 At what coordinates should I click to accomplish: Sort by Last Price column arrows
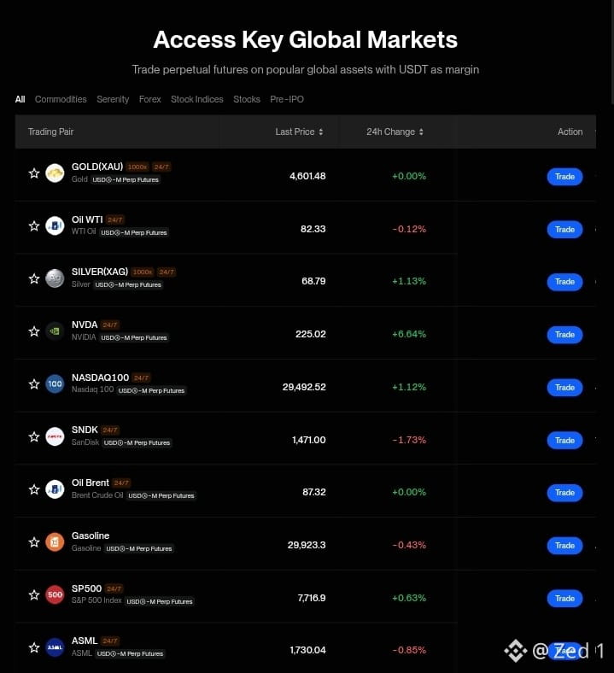[321, 132]
